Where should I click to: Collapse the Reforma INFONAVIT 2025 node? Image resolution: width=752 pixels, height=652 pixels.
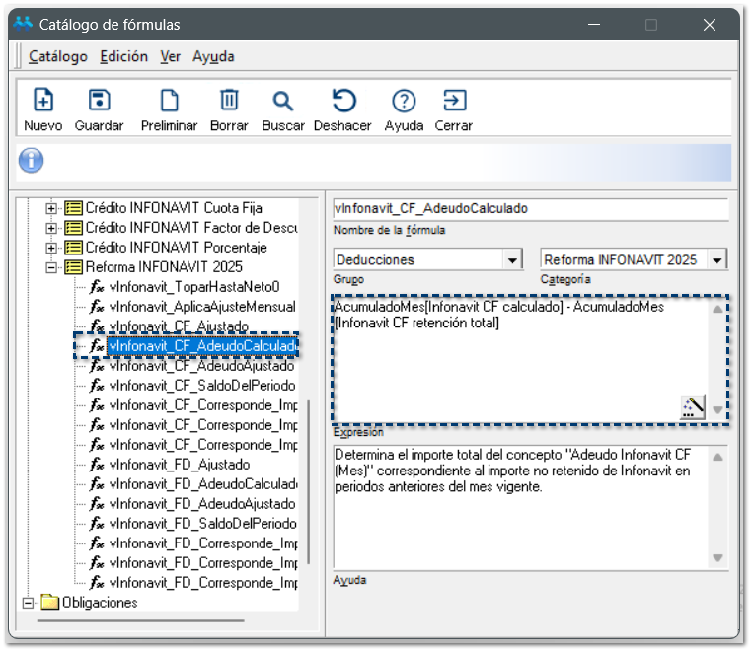[x=52, y=267]
